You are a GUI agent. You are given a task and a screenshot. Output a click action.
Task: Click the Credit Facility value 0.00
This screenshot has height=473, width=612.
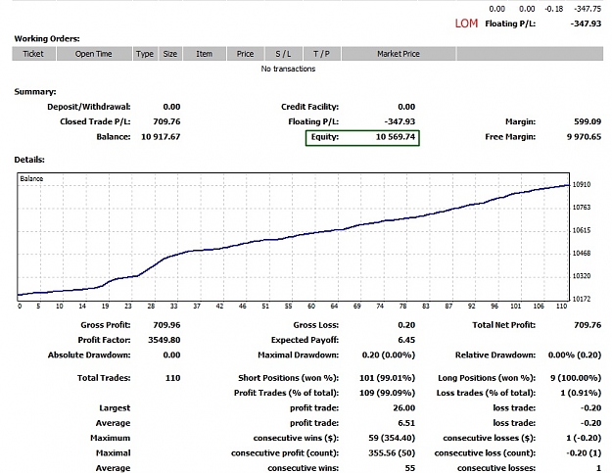406,107
